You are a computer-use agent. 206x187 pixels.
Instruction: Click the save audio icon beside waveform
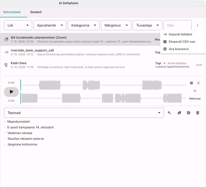(192, 83)
